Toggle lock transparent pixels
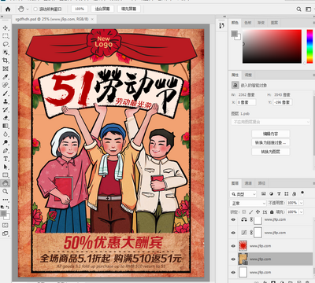Viewport: 315px width, 283px height. tap(244, 211)
